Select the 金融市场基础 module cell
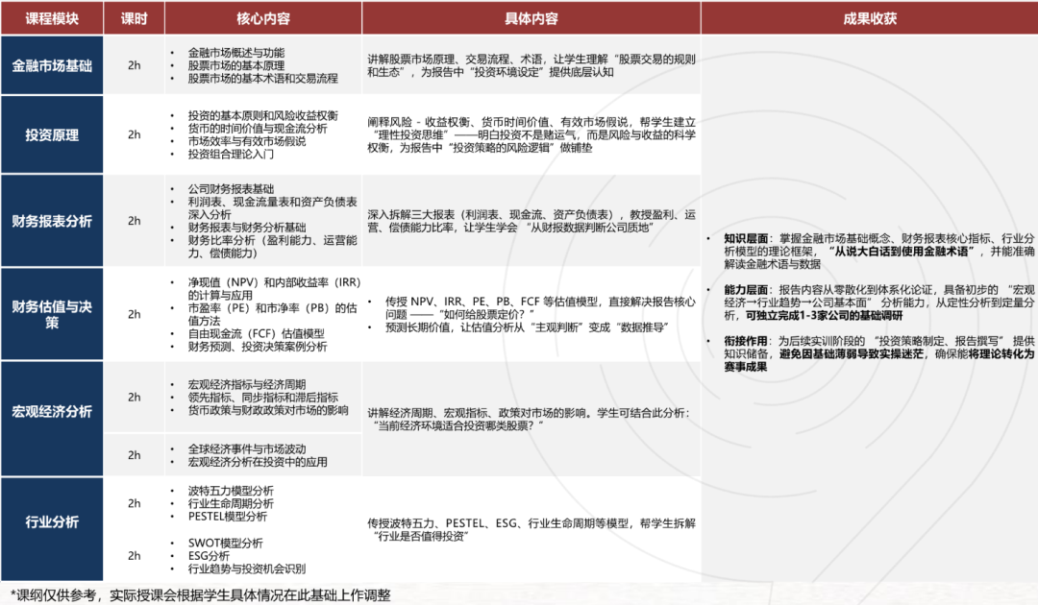The width and height of the screenshot is (1038, 605). coord(52,65)
